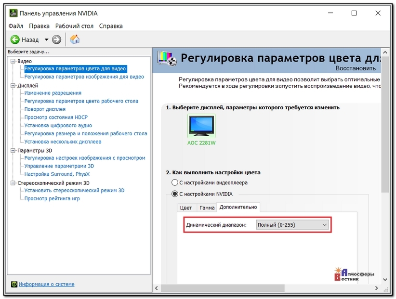The height and width of the screenshot is (299, 396).
Task: Select the AOC 2281W display thumbnail
Action: coord(201,126)
